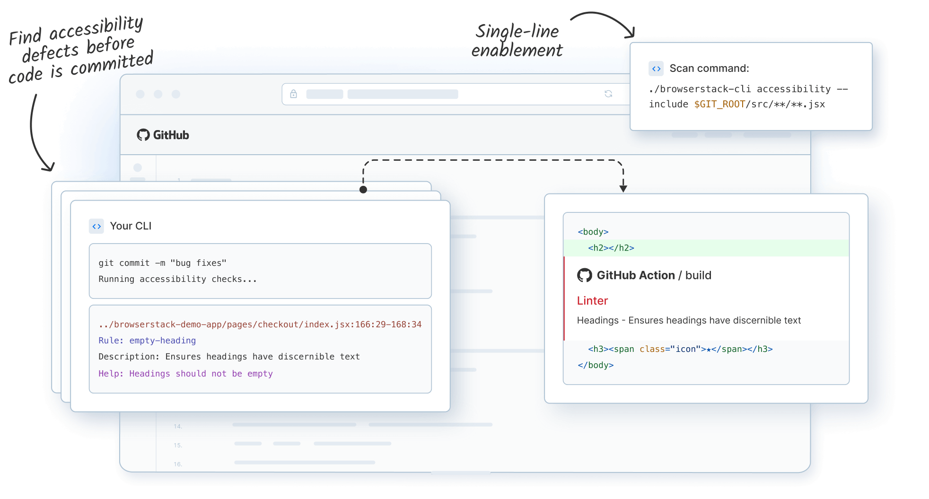Select line number 14 in the editor
The image size is (929, 499).
(x=178, y=426)
